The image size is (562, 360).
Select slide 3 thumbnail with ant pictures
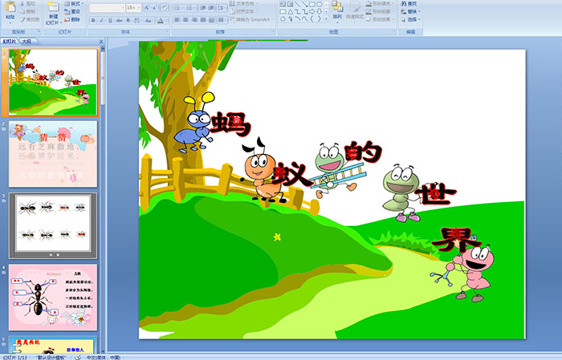[53, 225]
